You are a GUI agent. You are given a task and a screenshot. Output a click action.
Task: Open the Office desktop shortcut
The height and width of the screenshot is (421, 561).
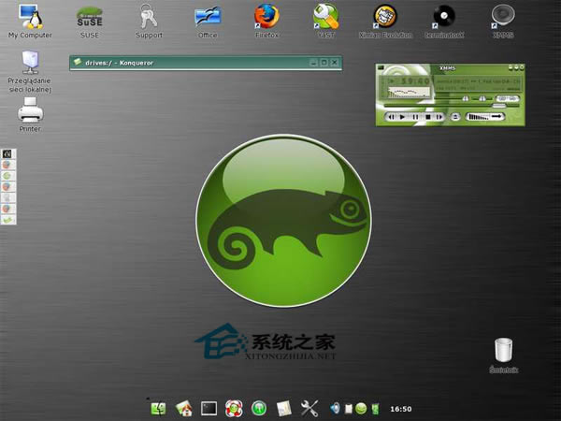(208, 17)
